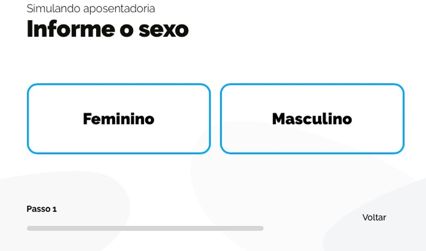Click the Voltar link

pyautogui.click(x=374, y=217)
